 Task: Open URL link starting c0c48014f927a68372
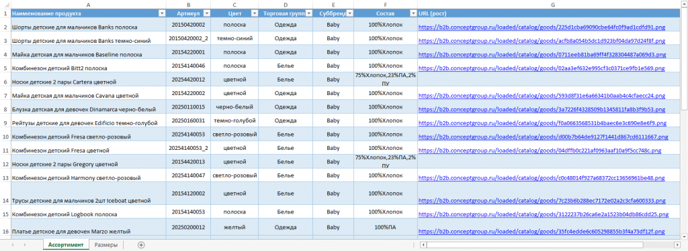(542, 178)
